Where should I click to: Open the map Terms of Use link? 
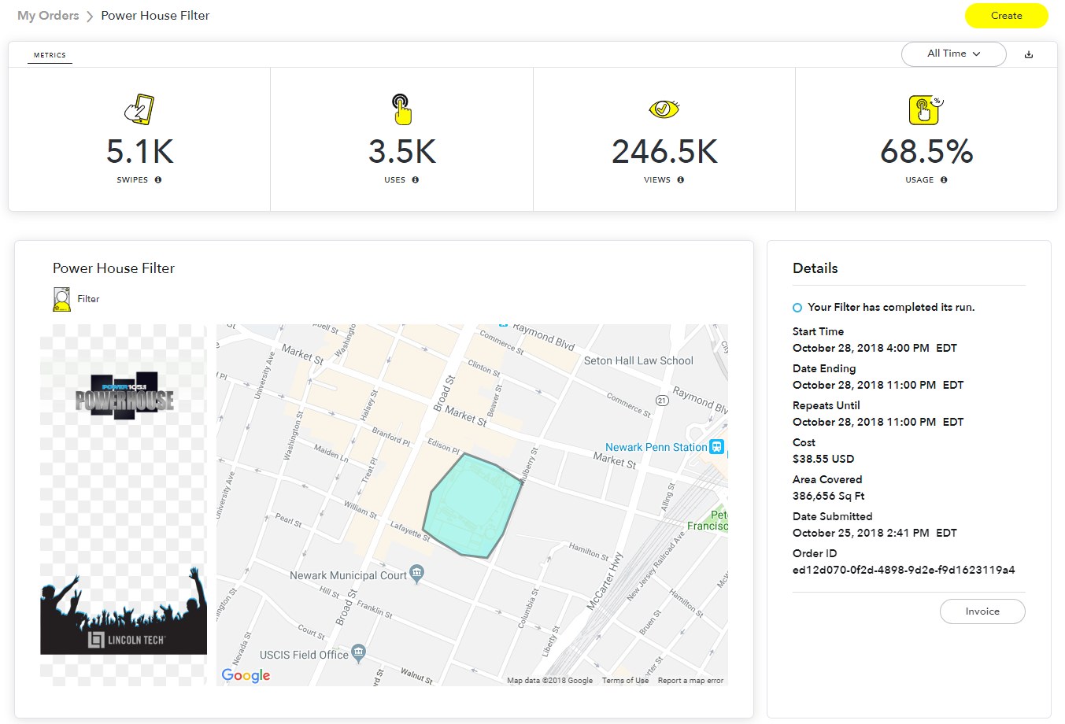[625, 681]
